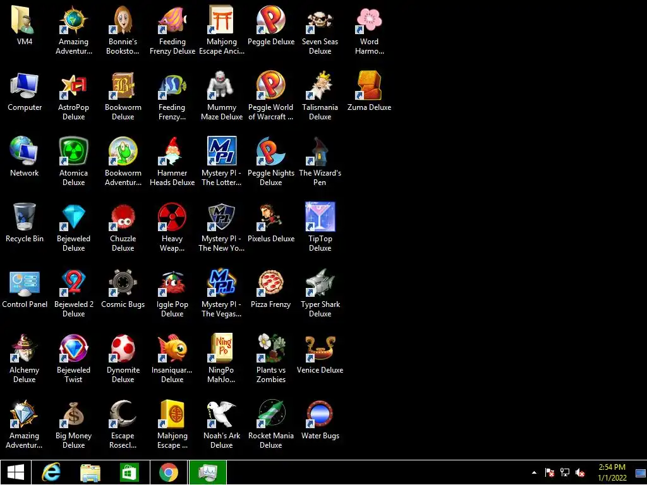The width and height of the screenshot is (647, 485).
Task: Select Peggle Nights Deluxe shortcut
Action: 270,151
